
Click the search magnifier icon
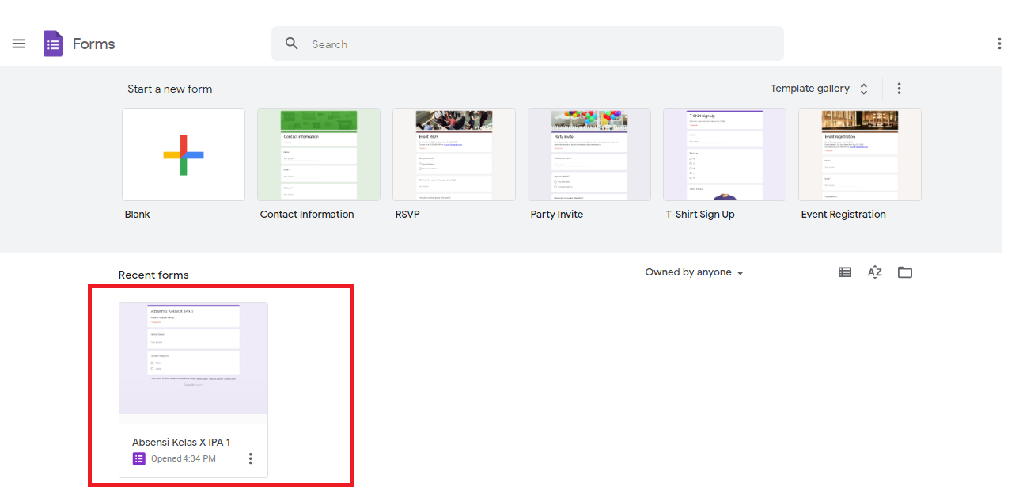click(x=291, y=44)
